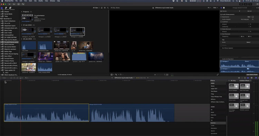The height and width of the screenshot is (136, 259).
Task: Select the second audio clip in the timeline
Action: pos(132,113)
